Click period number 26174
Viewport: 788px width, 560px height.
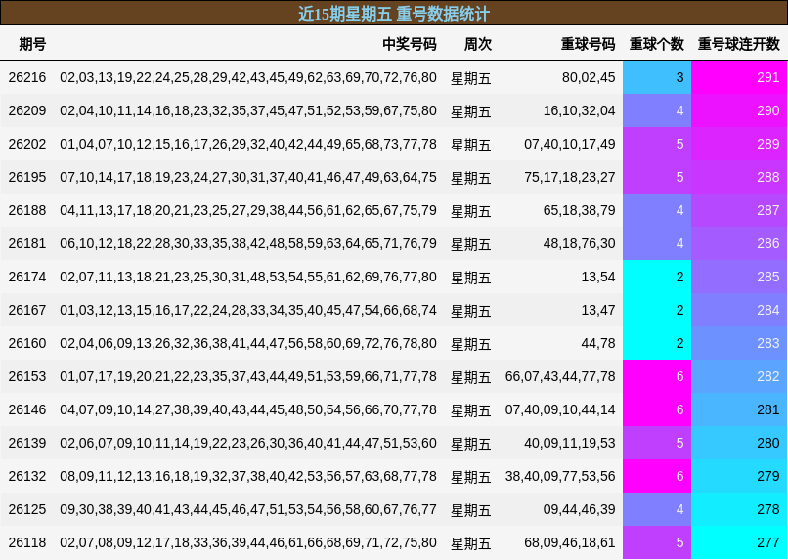coord(27,277)
